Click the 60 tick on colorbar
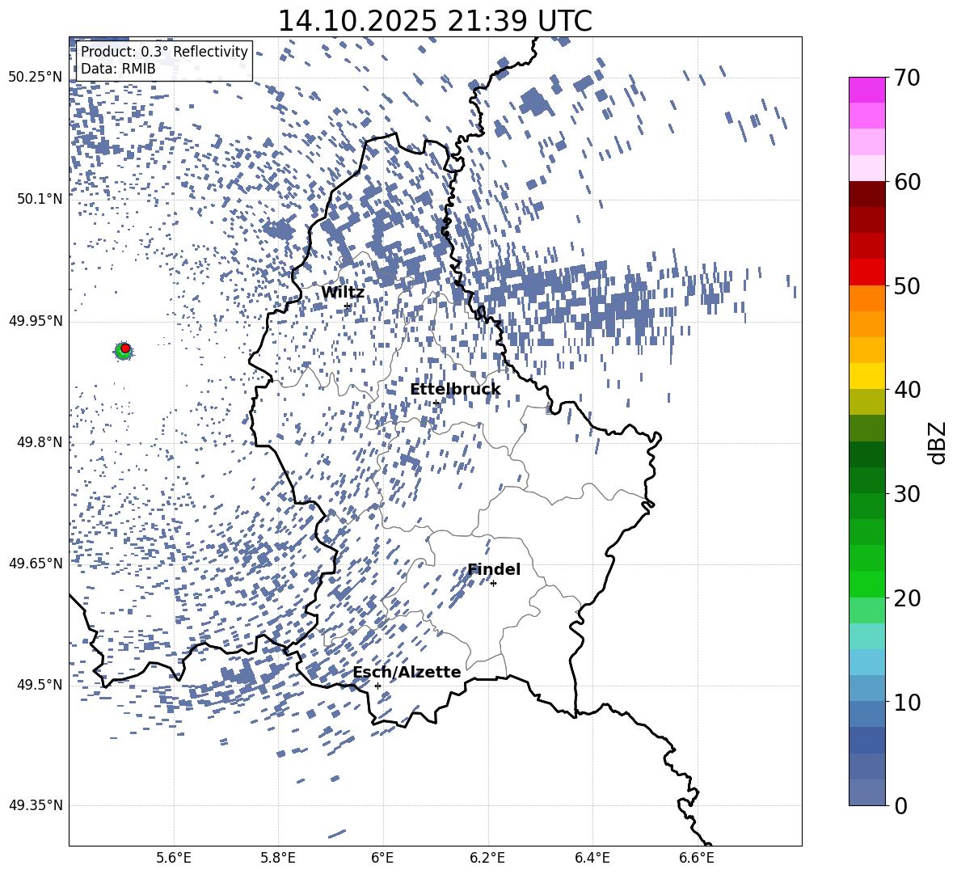957x874 pixels. pos(907,182)
